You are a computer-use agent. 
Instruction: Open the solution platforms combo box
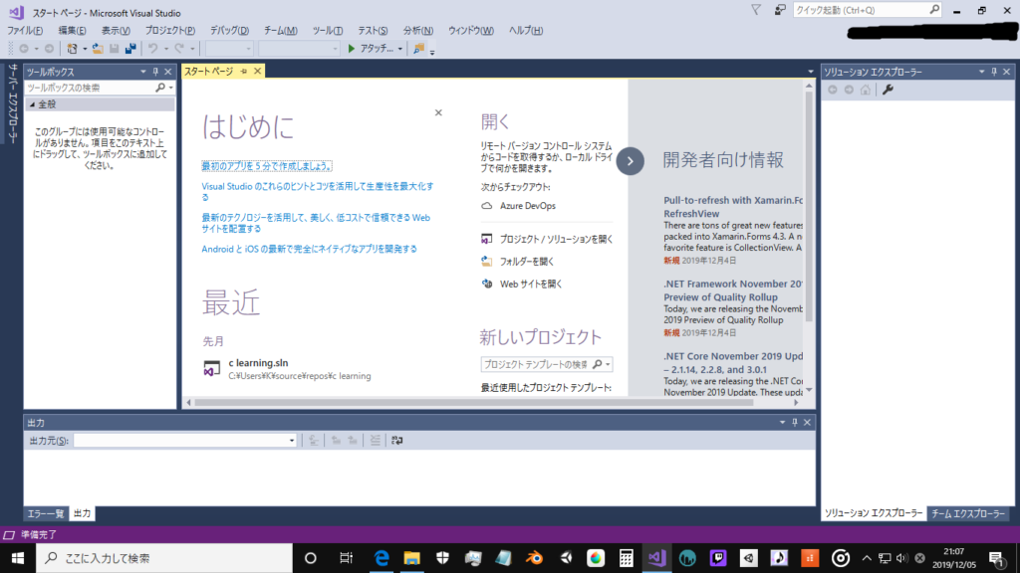click(x=299, y=49)
